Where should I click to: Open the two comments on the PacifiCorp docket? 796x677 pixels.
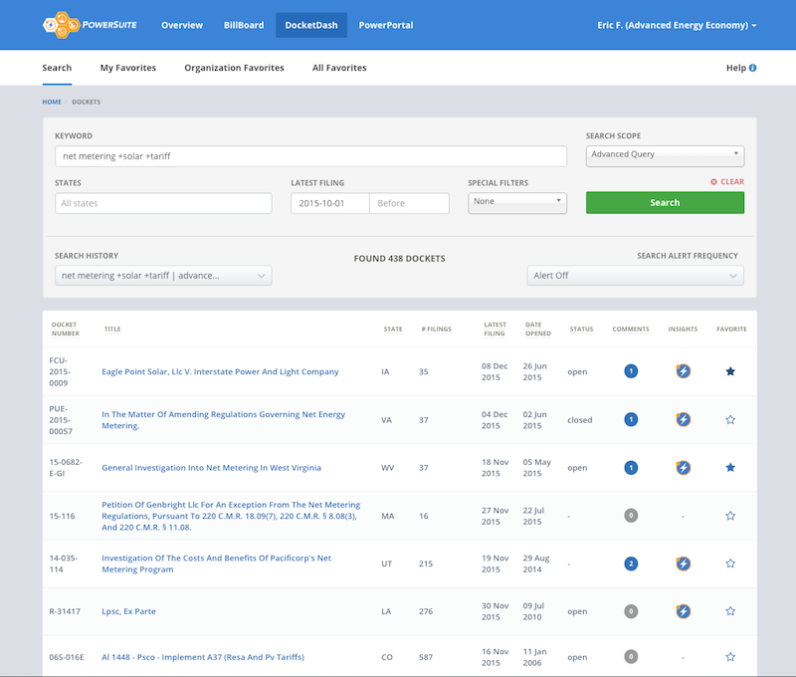[x=631, y=563]
